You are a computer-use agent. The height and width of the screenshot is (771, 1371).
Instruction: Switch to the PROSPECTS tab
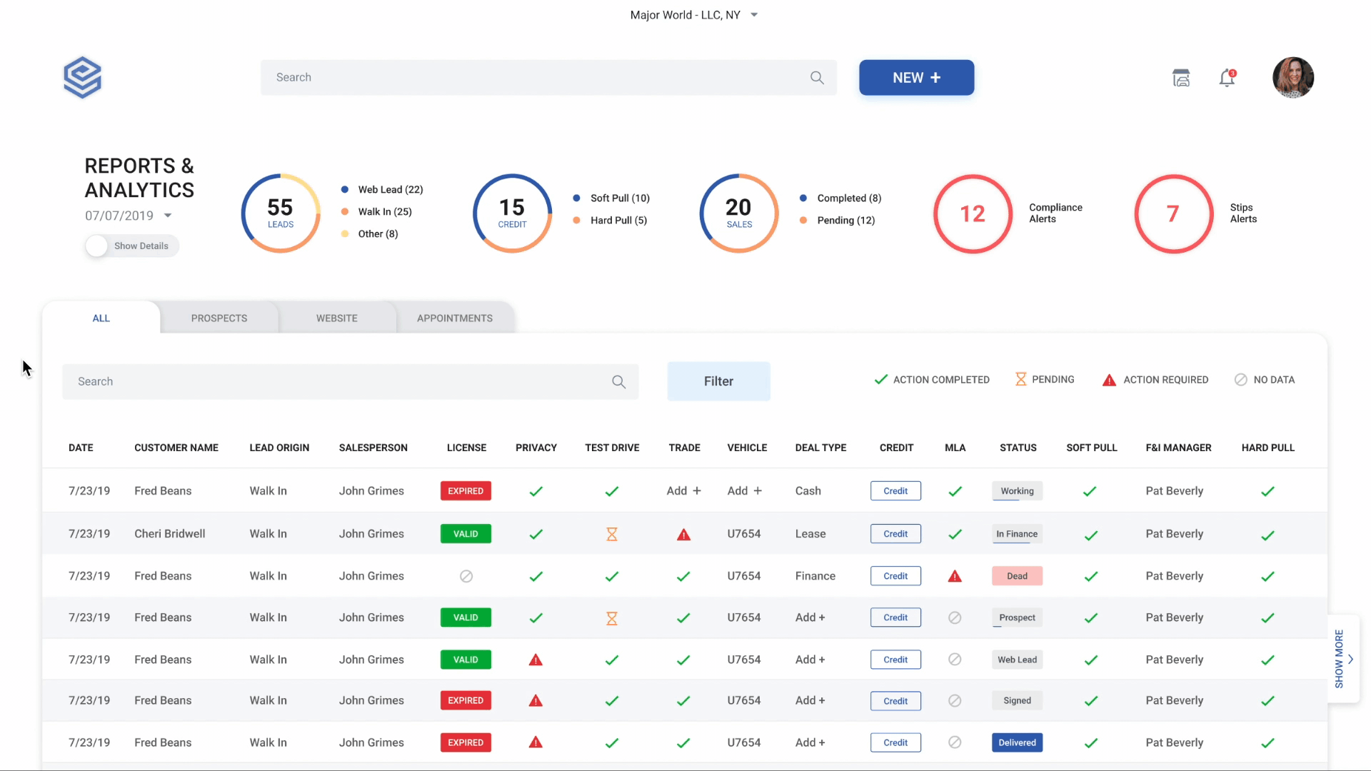coord(219,318)
